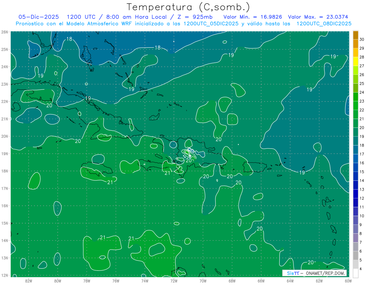Click the "62W" longitude axis label
This screenshot has width=370, height=285.
pyautogui.click(x=319, y=280)
